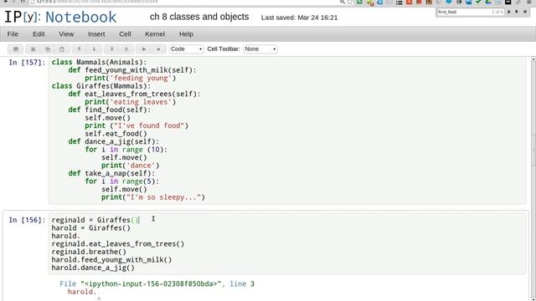Focus the find bar field containing find_food
Screen dimensions: 536x301
pos(470,12)
